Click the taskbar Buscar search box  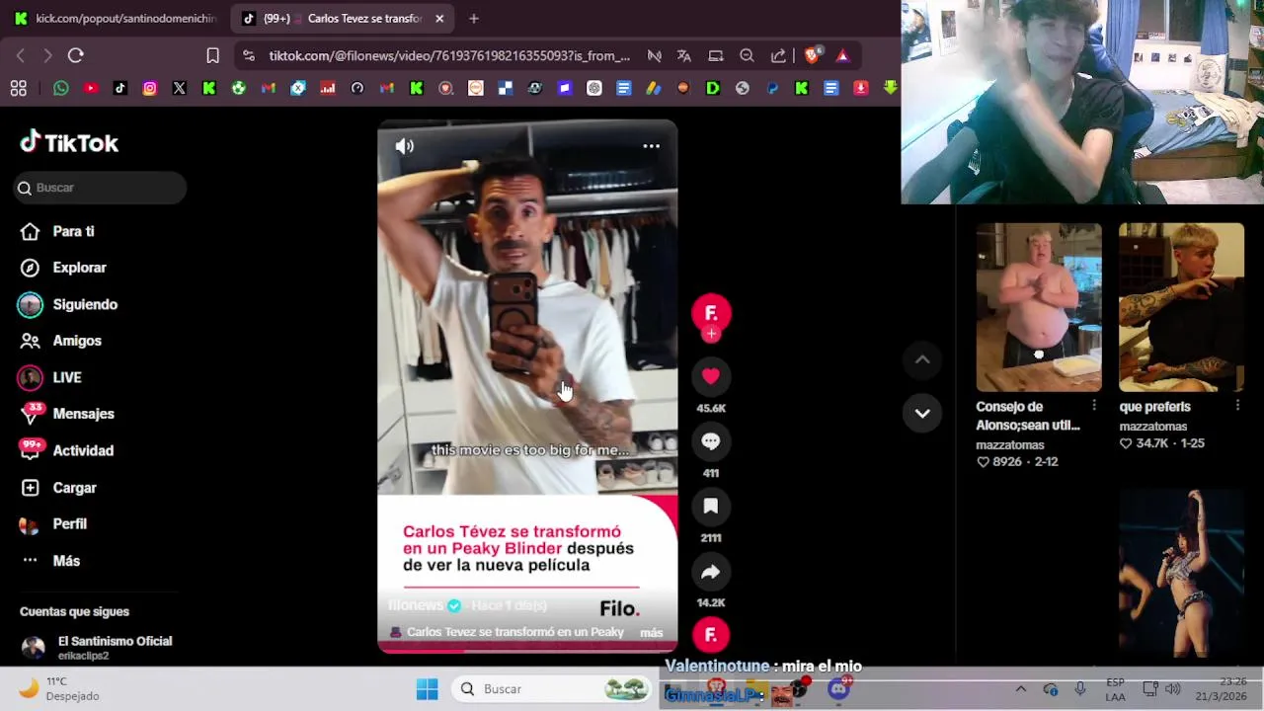[552, 689]
